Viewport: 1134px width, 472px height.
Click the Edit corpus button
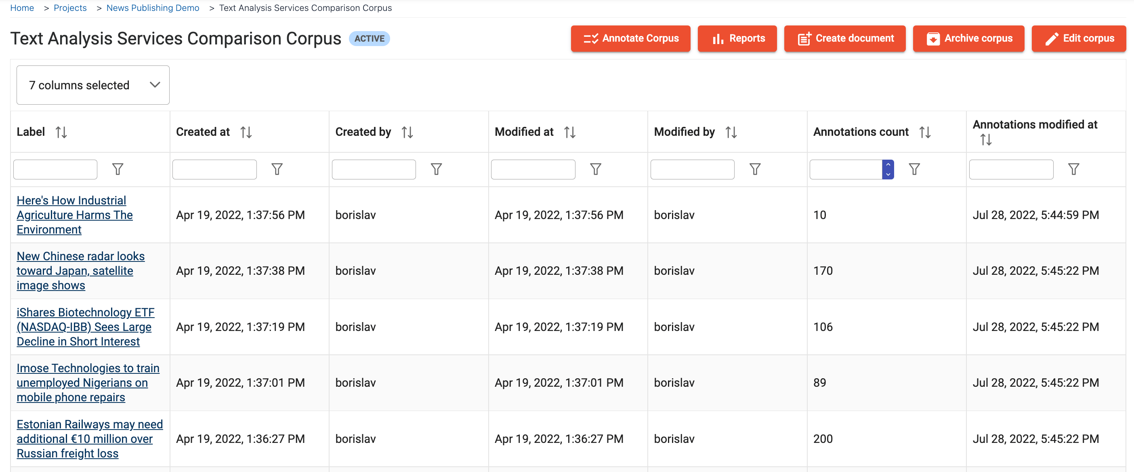pyautogui.click(x=1078, y=39)
